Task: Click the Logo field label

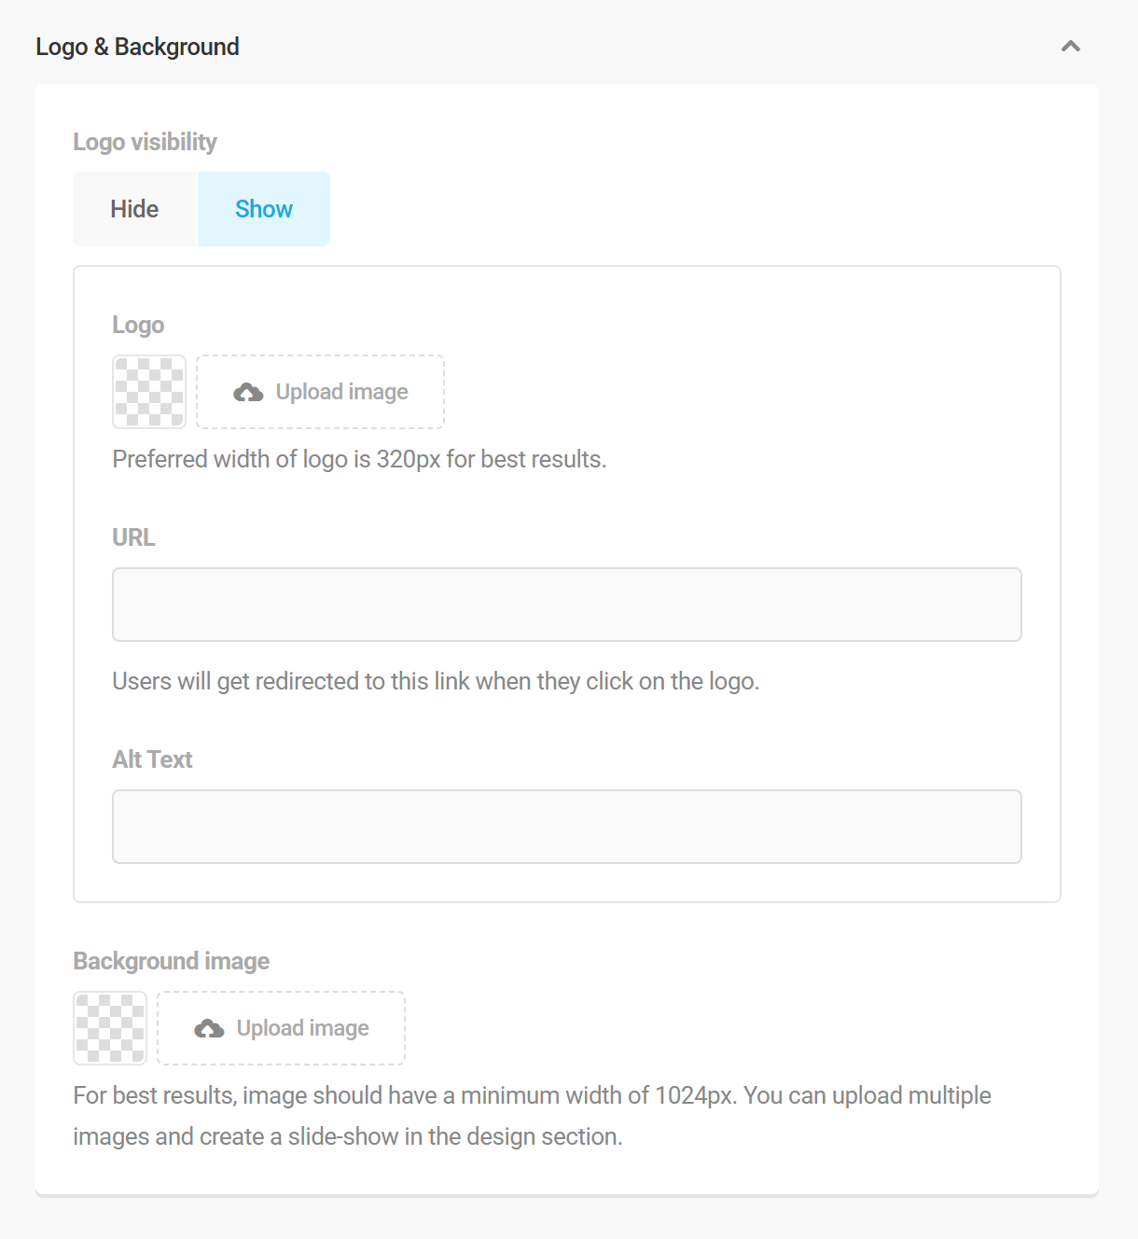Action: (x=138, y=325)
